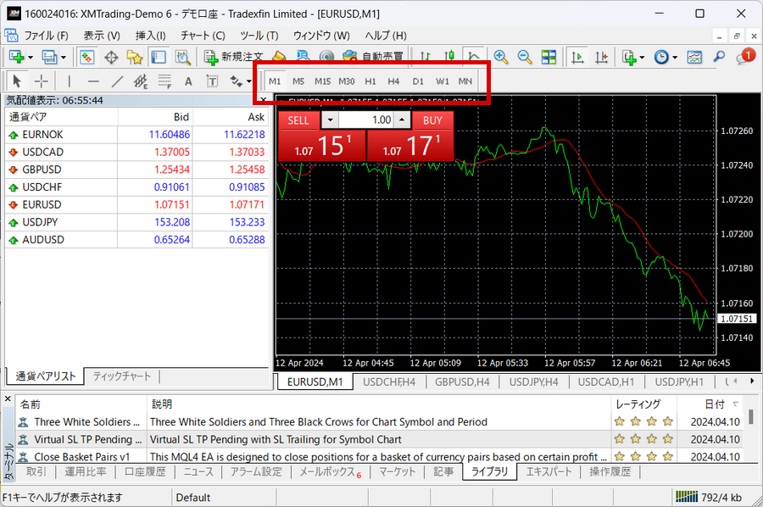Open the chat notification icon
This screenshot has width=763, height=507.
point(745,57)
